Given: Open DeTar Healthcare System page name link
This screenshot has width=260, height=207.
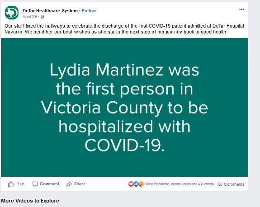Looking at the screenshot, I should (50, 11).
